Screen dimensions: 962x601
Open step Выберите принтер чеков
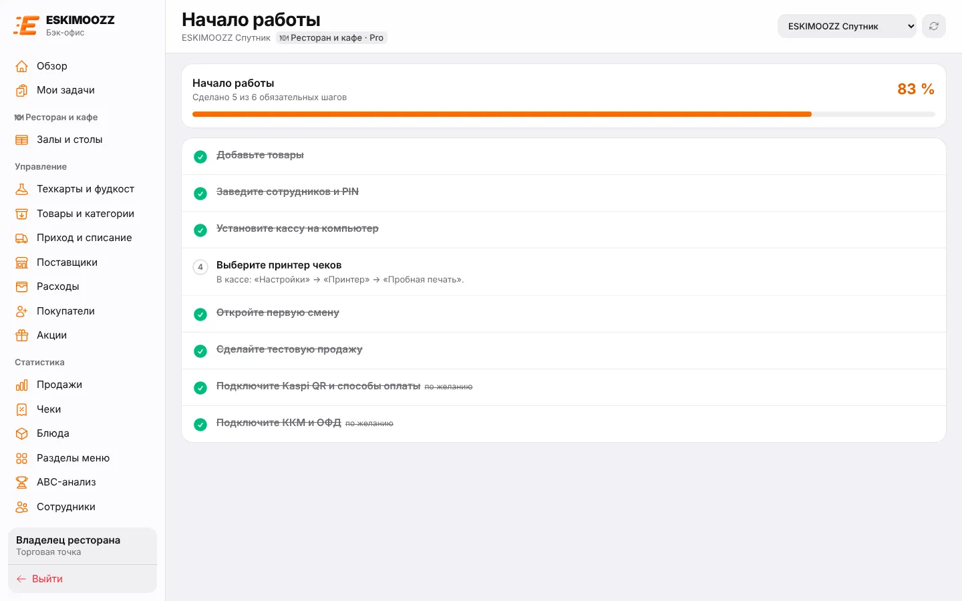coord(564,272)
